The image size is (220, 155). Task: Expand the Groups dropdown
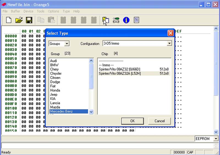pos(67,44)
